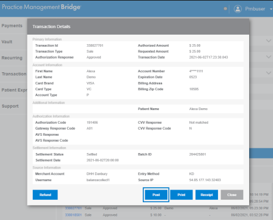Viewport: 273px width, 220px height.
Task: Expand the first chevron panel behind dialog
Action: 269,41
